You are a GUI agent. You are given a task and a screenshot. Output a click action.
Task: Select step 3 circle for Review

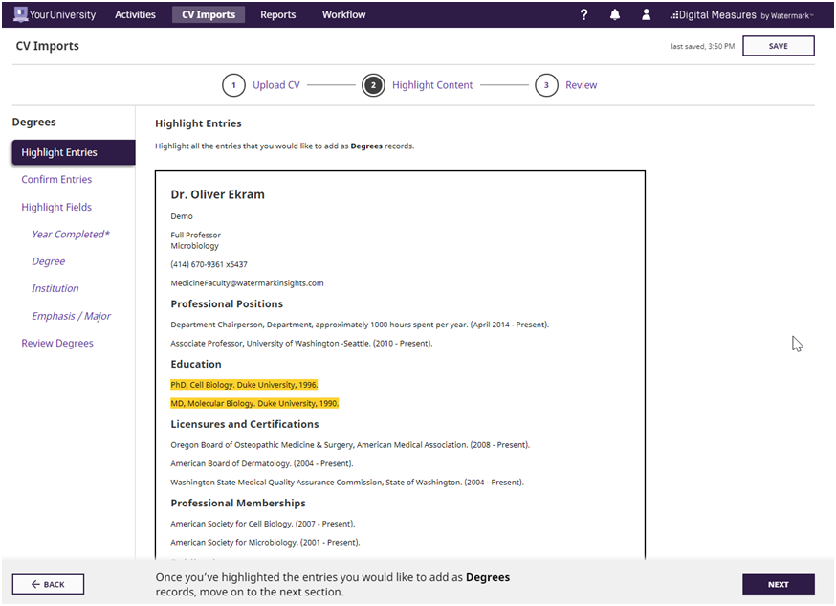pyautogui.click(x=546, y=85)
